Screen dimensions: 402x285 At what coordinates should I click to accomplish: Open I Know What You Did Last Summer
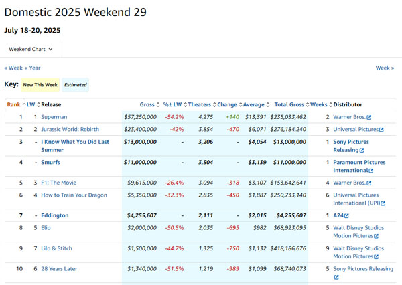[75, 146]
